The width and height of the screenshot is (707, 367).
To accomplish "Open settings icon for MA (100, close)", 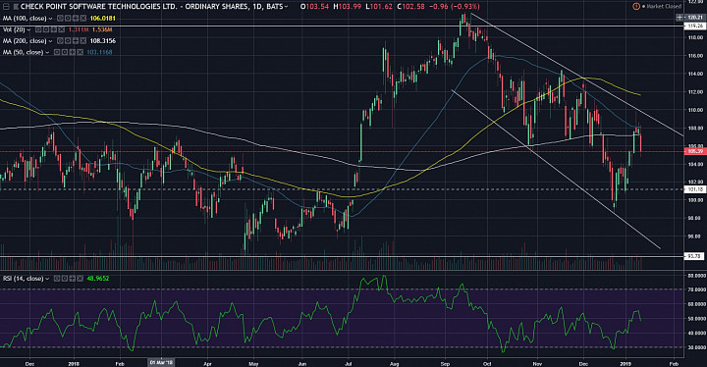I will (x=68, y=19).
